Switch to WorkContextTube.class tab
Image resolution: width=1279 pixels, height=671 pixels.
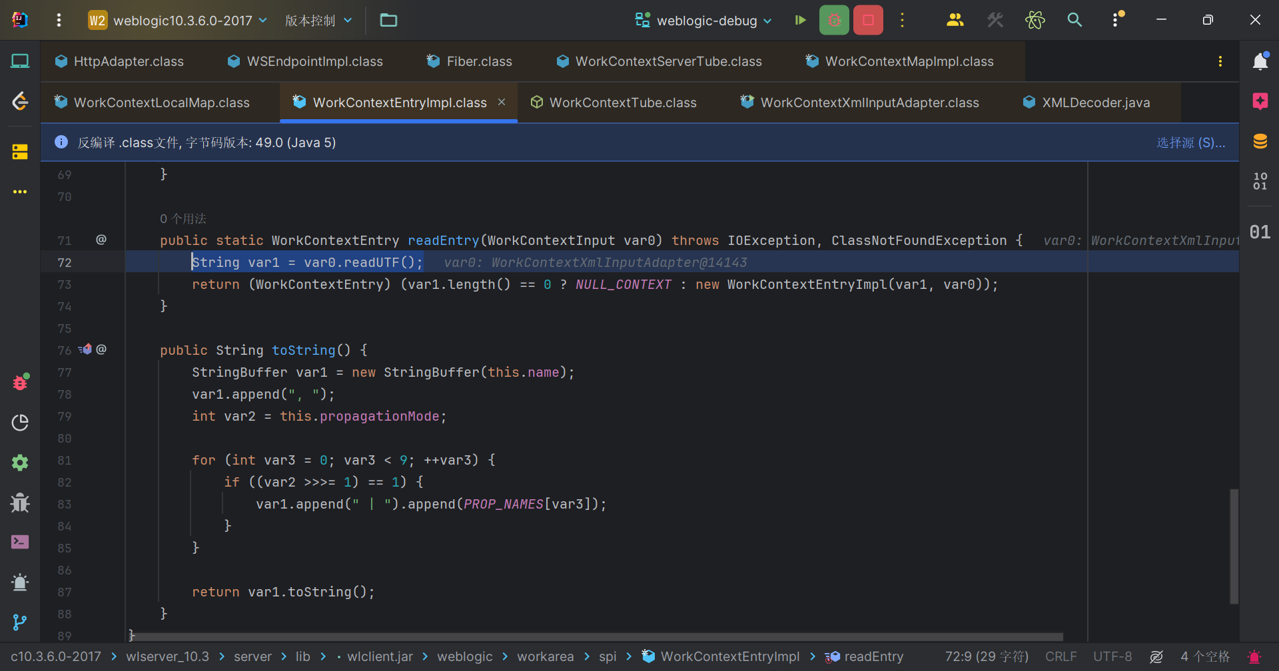(x=614, y=103)
